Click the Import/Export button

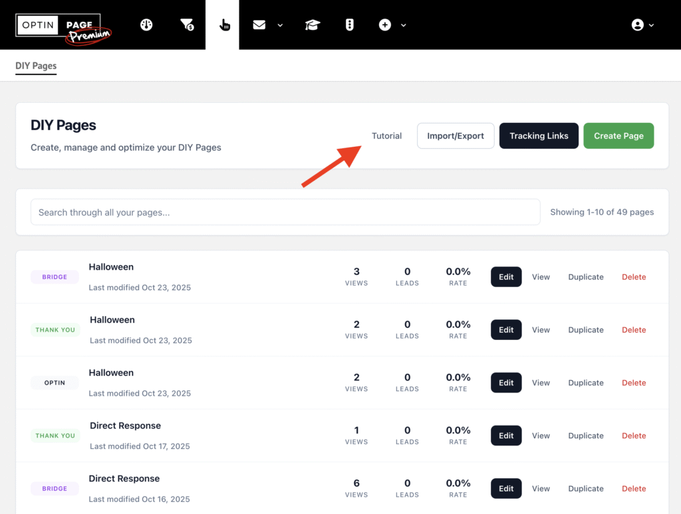[456, 135]
